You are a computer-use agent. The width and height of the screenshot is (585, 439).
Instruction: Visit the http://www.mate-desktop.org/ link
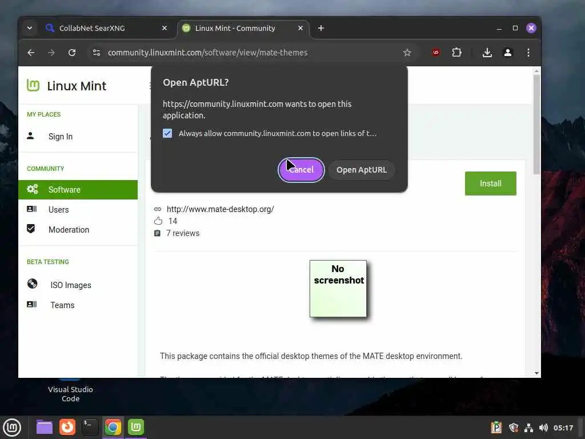point(220,209)
